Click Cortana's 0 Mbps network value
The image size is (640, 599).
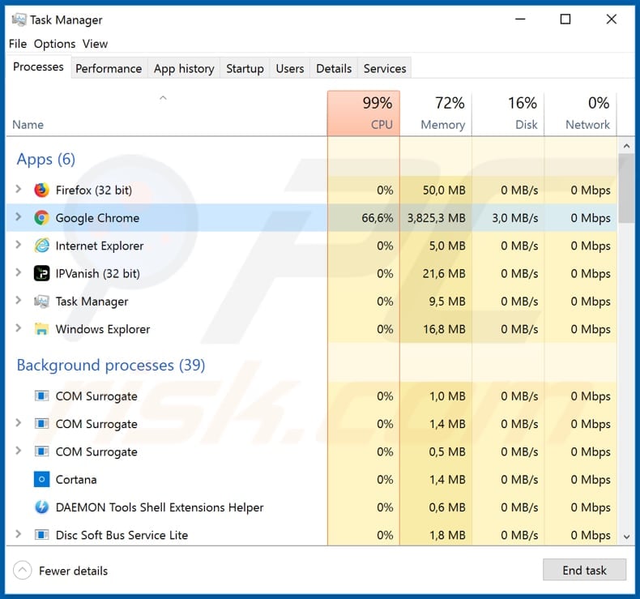point(591,479)
